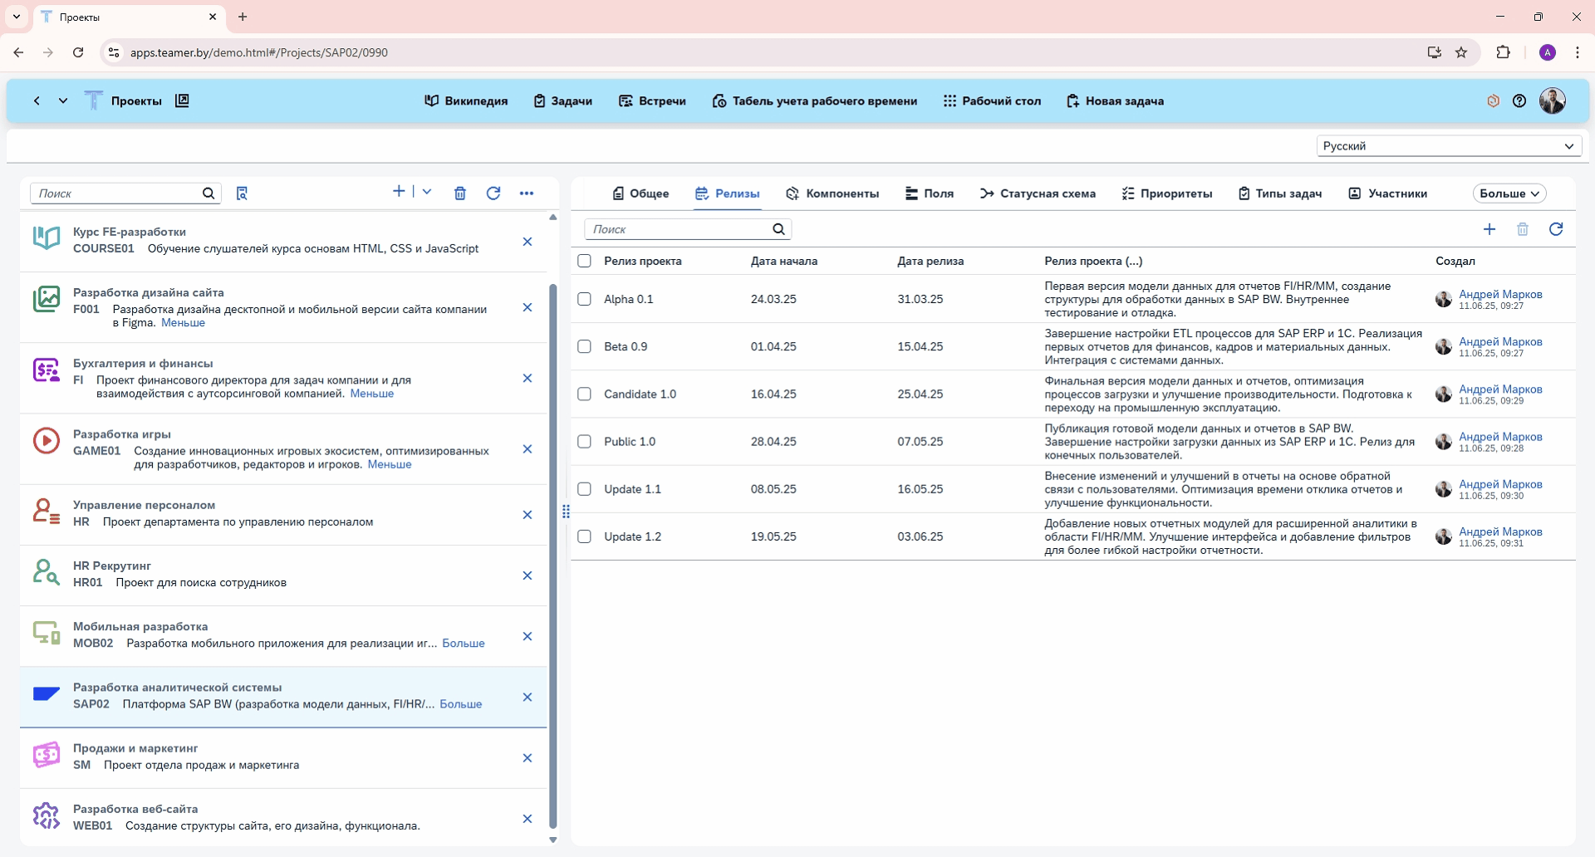This screenshot has height=857, width=1595.
Task: Check the Alpha 0.1 release checkbox
Action: click(585, 299)
